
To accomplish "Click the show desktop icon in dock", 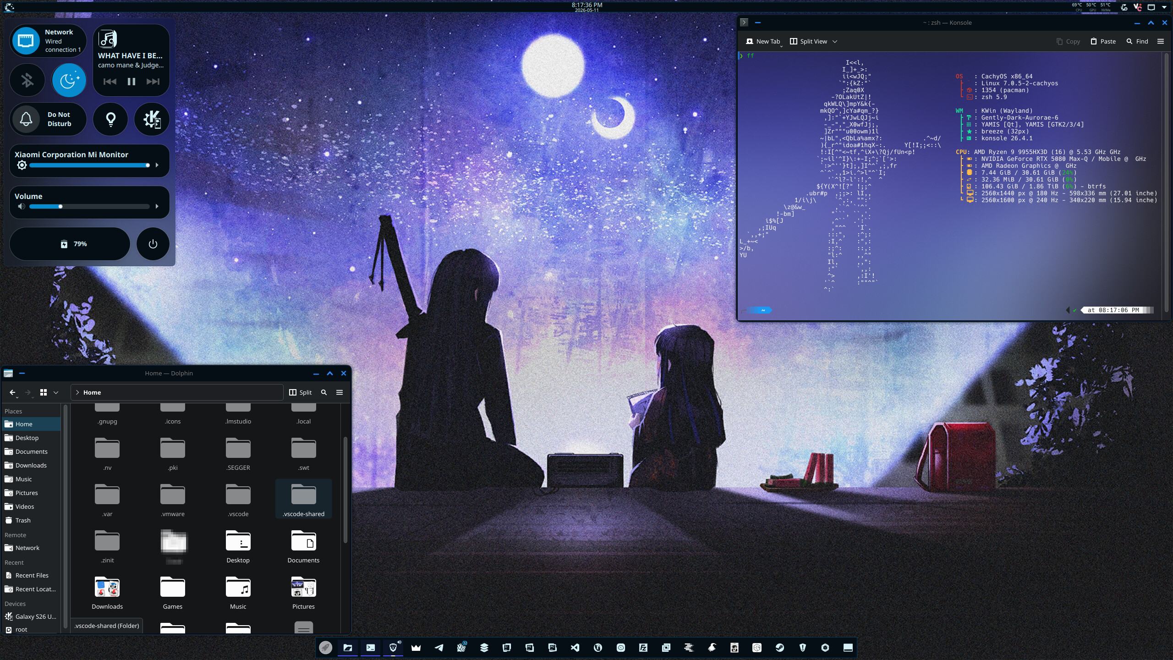I will (848, 648).
